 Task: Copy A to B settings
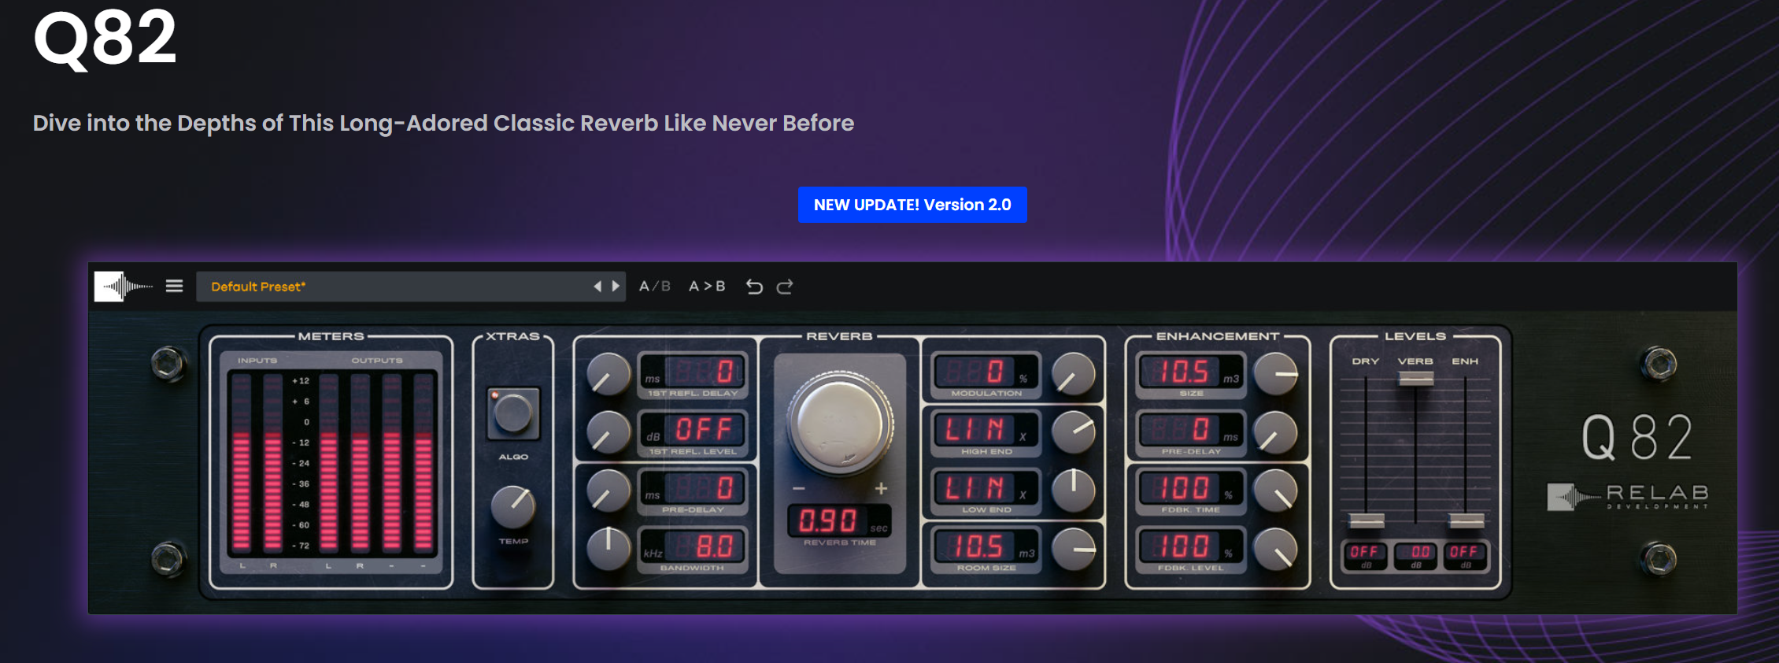(707, 287)
